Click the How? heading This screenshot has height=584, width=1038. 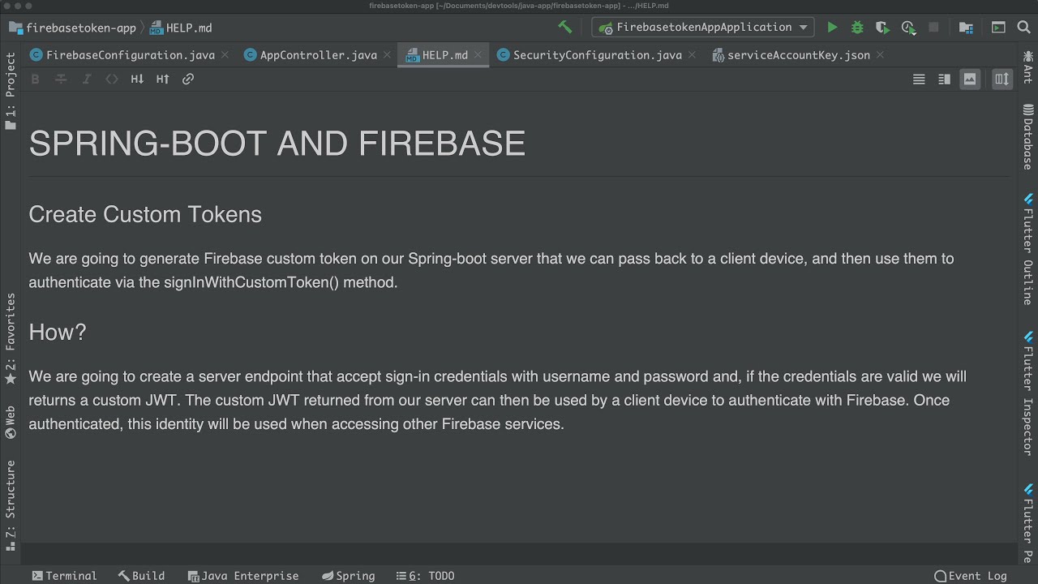pyautogui.click(x=57, y=332)
